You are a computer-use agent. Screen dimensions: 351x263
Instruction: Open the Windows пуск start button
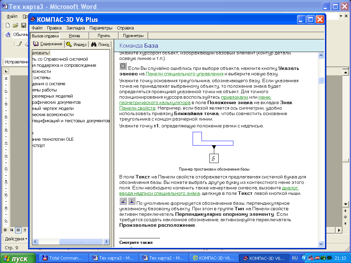tap(18, 258)
